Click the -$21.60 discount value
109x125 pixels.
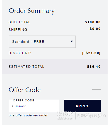(91, 53)
